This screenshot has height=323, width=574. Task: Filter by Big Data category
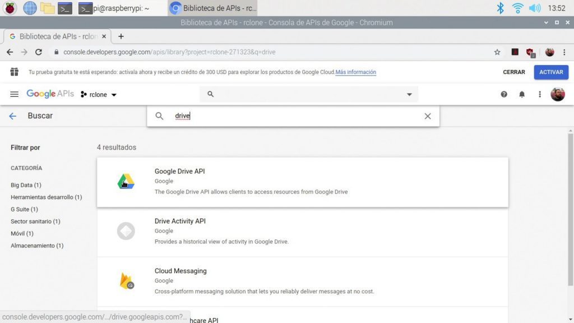point(26,185)
